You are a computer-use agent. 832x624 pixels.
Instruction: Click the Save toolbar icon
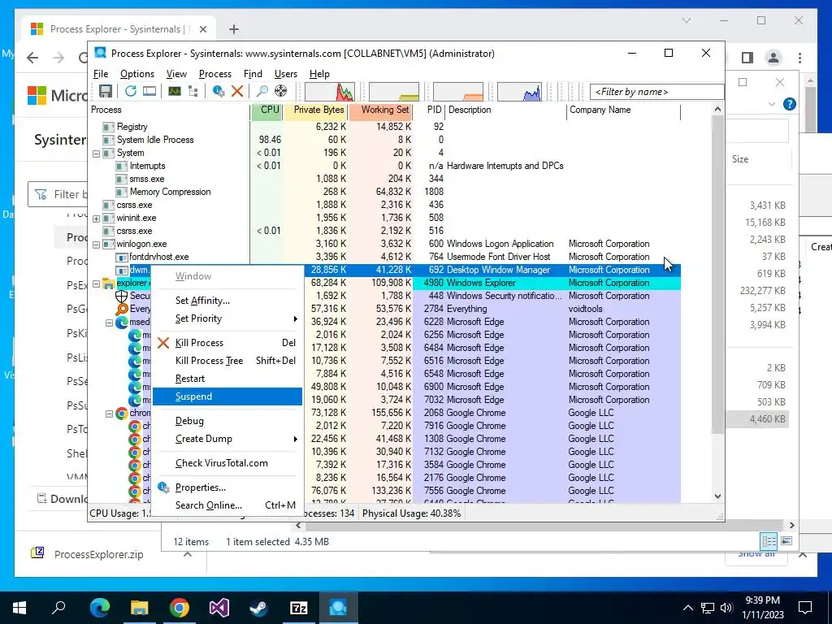[x=106, y=91]
